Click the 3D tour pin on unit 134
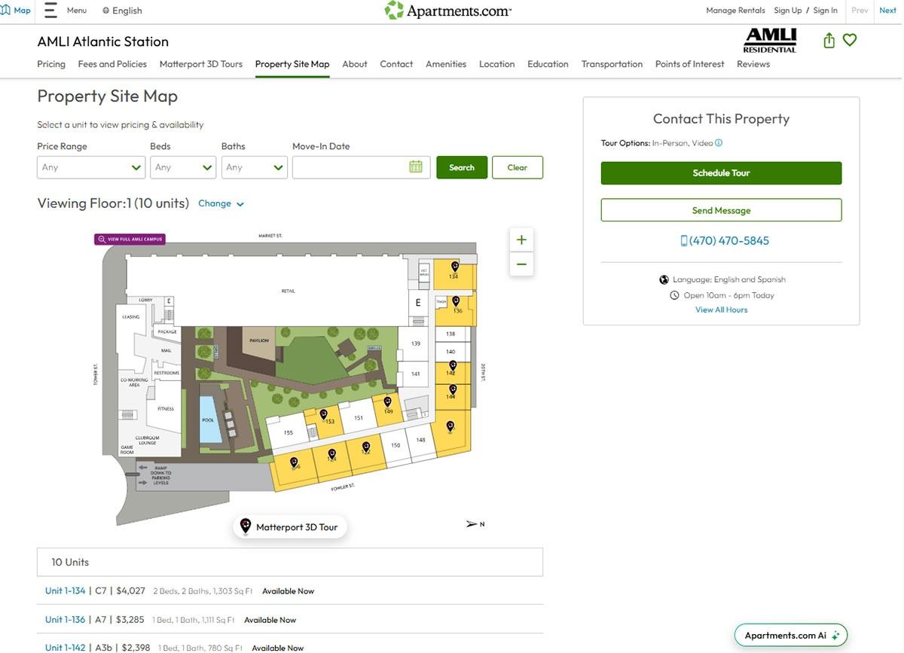Viewport: 904px width, 653px height. tap(454, 267)
